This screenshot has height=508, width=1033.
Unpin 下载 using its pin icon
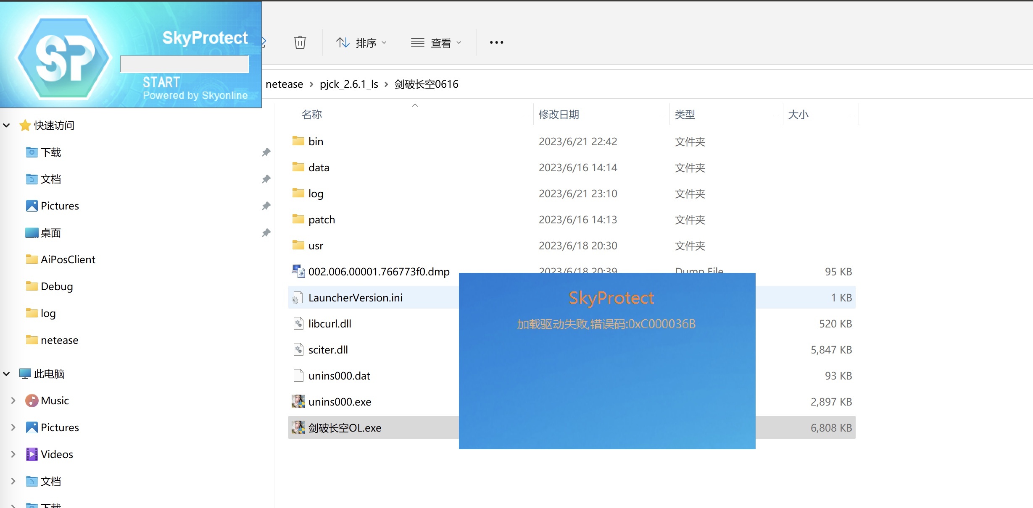(x=266, y=152)
